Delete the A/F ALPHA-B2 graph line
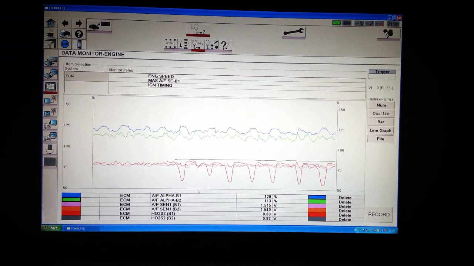Viewport: 474px width, 266px height. [345, 202]
